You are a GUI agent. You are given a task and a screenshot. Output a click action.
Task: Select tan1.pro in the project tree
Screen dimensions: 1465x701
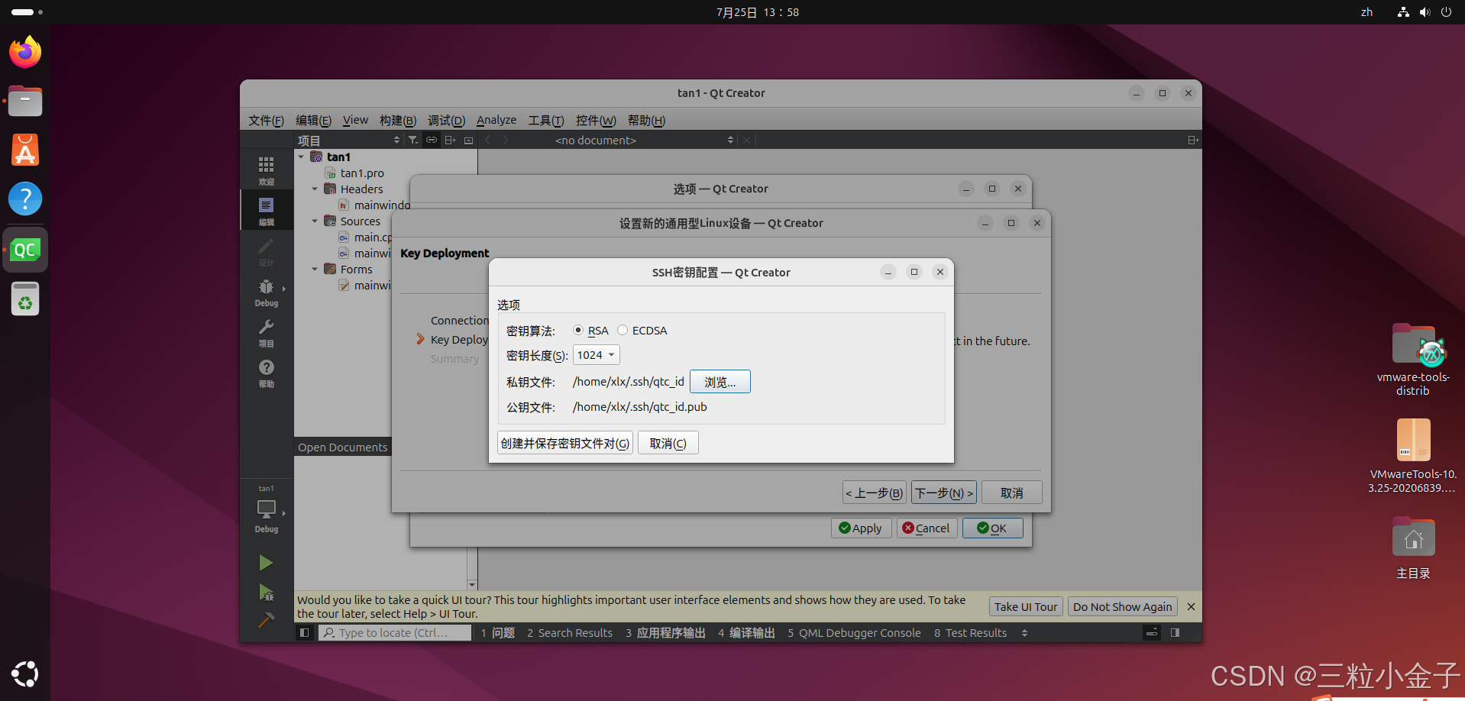(362, 173)
